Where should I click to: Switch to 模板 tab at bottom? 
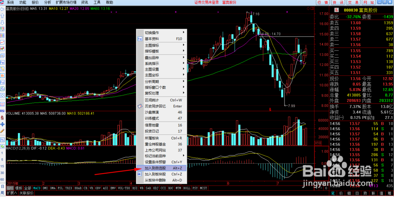[x=19, y=188]
